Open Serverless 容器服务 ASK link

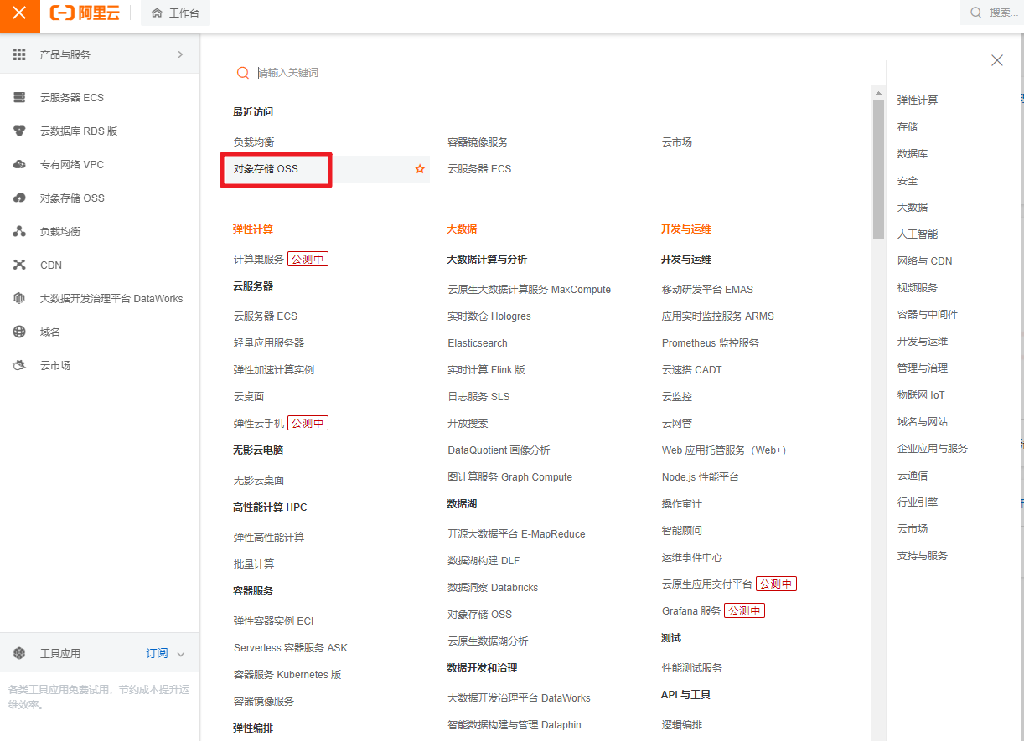tap(291, 648)
